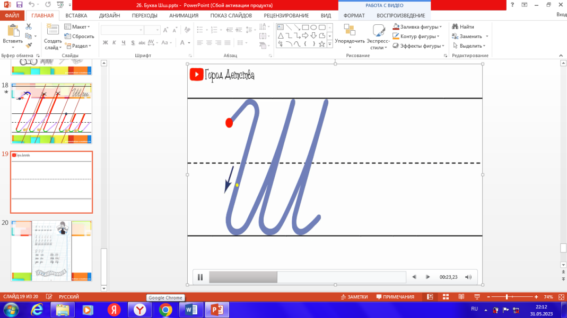Open the Воспроизведение ribbon tab
Viewport: 567px width, 318px height.
coord(401,15)
